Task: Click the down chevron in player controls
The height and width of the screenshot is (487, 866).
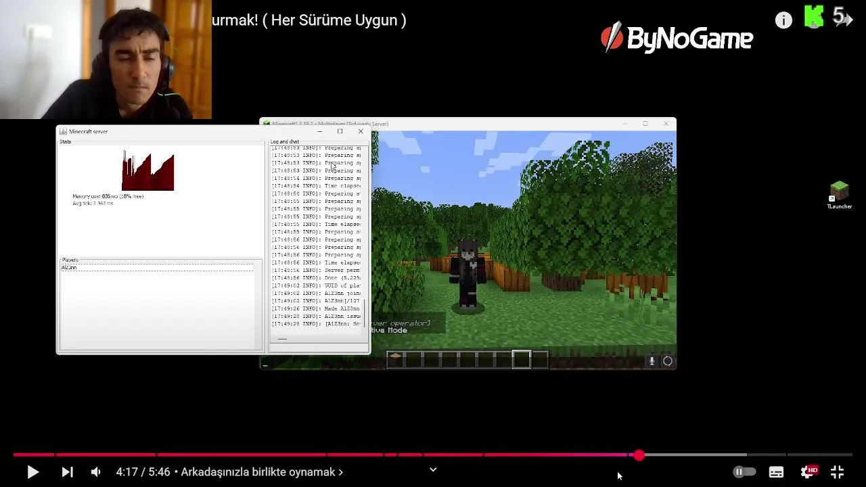Action: coord(433,470)
